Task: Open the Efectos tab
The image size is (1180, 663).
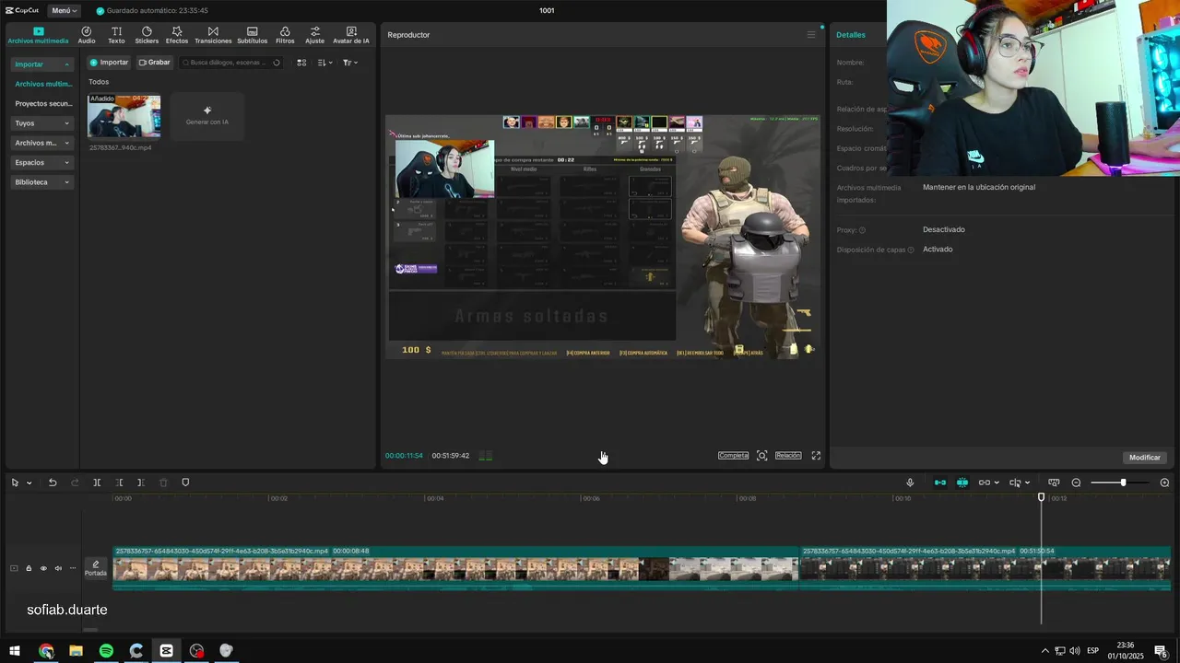Action: pos(177,35)
